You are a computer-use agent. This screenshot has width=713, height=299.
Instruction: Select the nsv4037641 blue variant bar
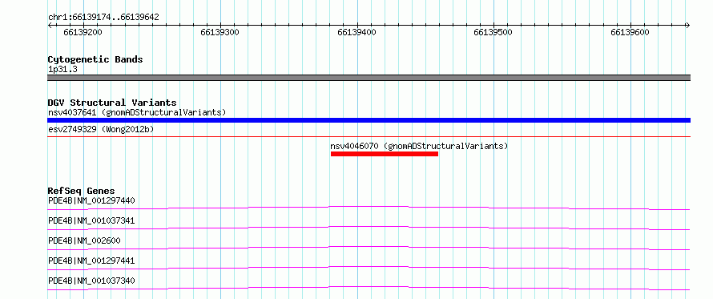click(369, 120)
